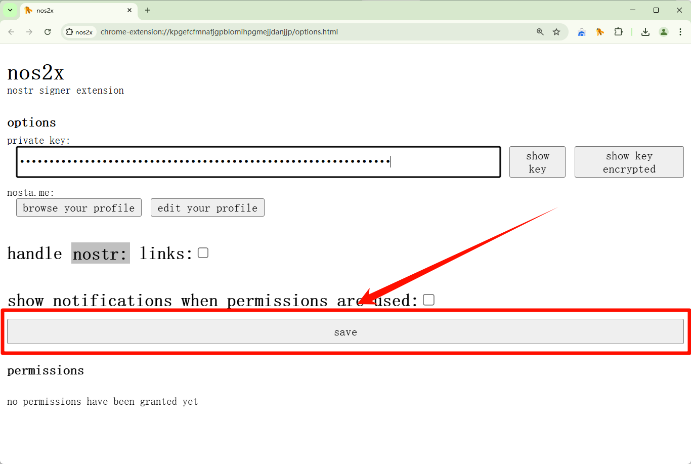The height and width of the screenshot is (464, 691).
Task: Toggle show notifications when permissions are used
Action: 428,300
